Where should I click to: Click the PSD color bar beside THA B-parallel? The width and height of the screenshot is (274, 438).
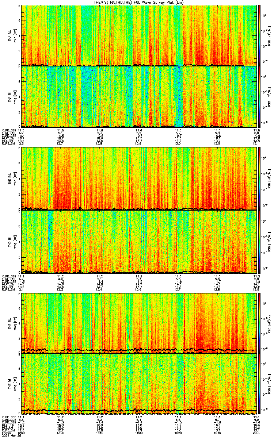[259, 97]
